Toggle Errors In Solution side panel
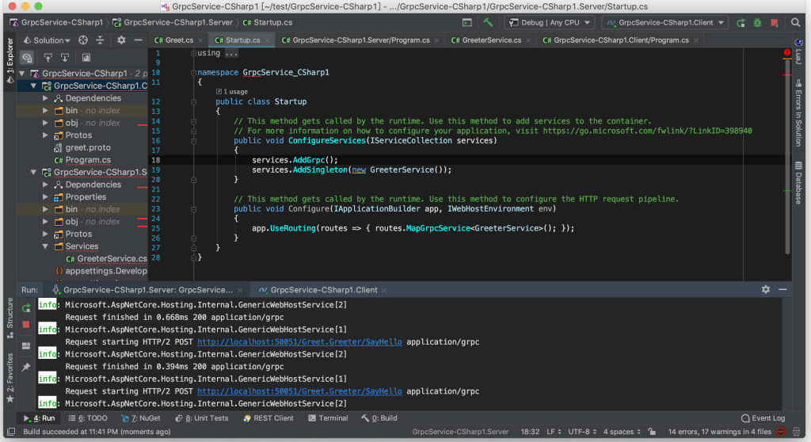 click(798, 112)
